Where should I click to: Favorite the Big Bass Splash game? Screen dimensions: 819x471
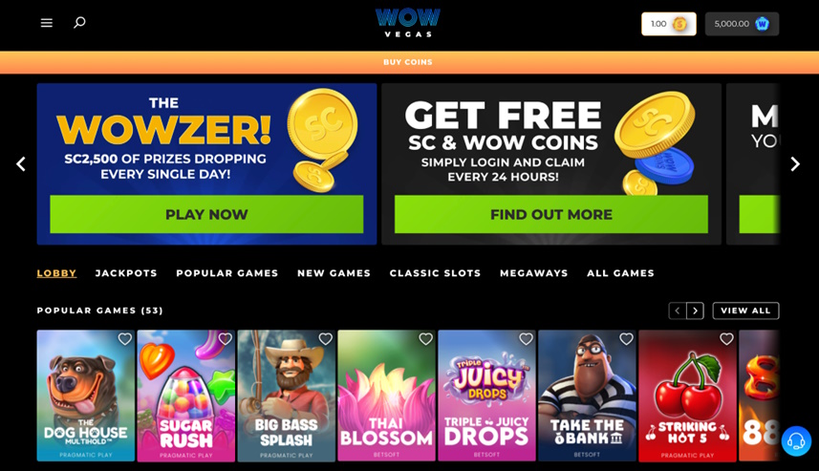click(326, 339)
